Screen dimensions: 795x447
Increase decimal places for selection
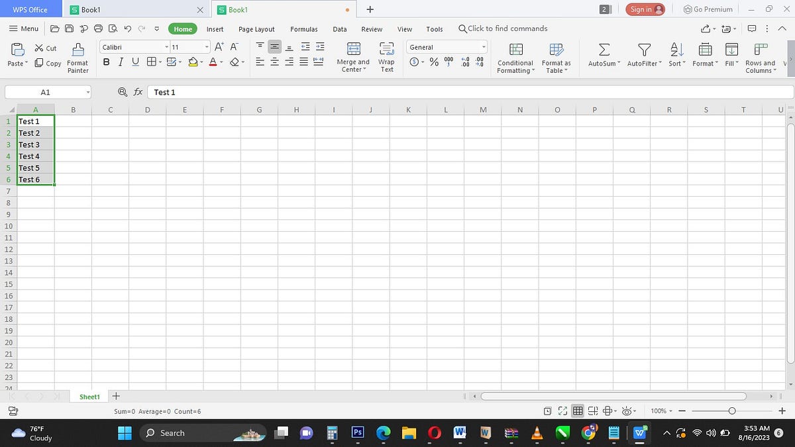point(464,61)
